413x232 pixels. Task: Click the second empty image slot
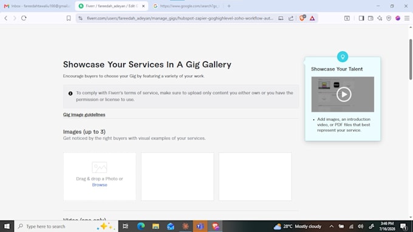coord(177,177)
